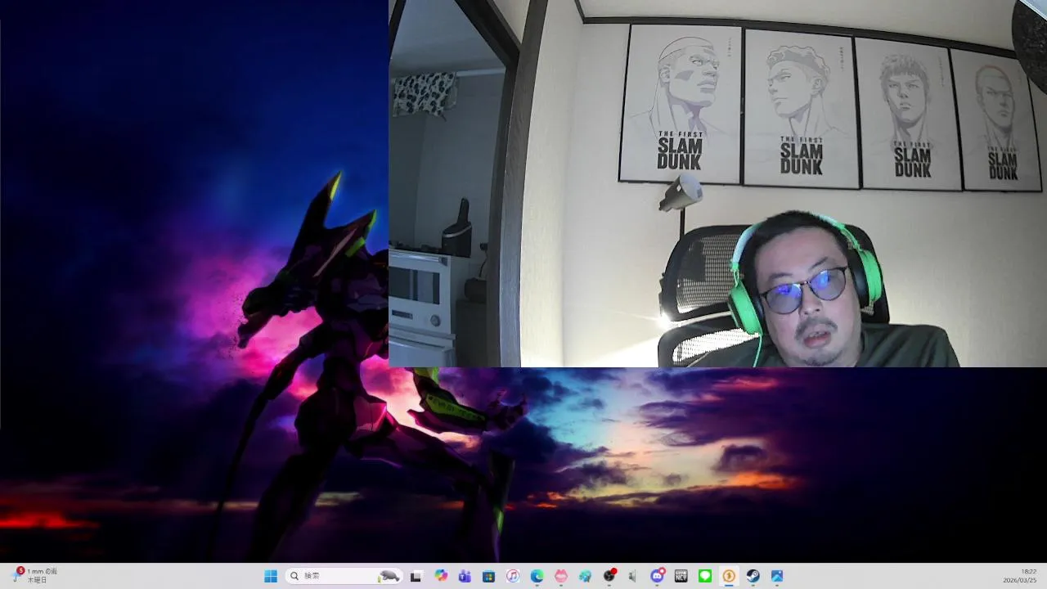
Task: Open Steam from the taskbar
Action: pos(753,576)
